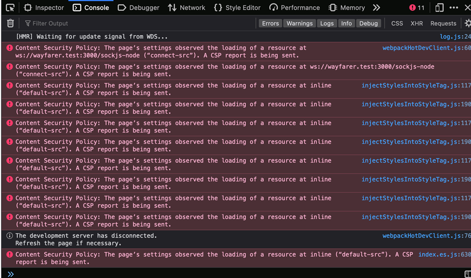The height and width of the screenshot is (278, 471).
Task: Open the Debugger tab
Action: [x=138, y=8]
